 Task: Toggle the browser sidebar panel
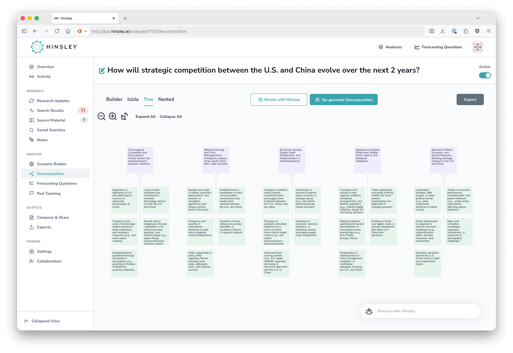point(24,31)
